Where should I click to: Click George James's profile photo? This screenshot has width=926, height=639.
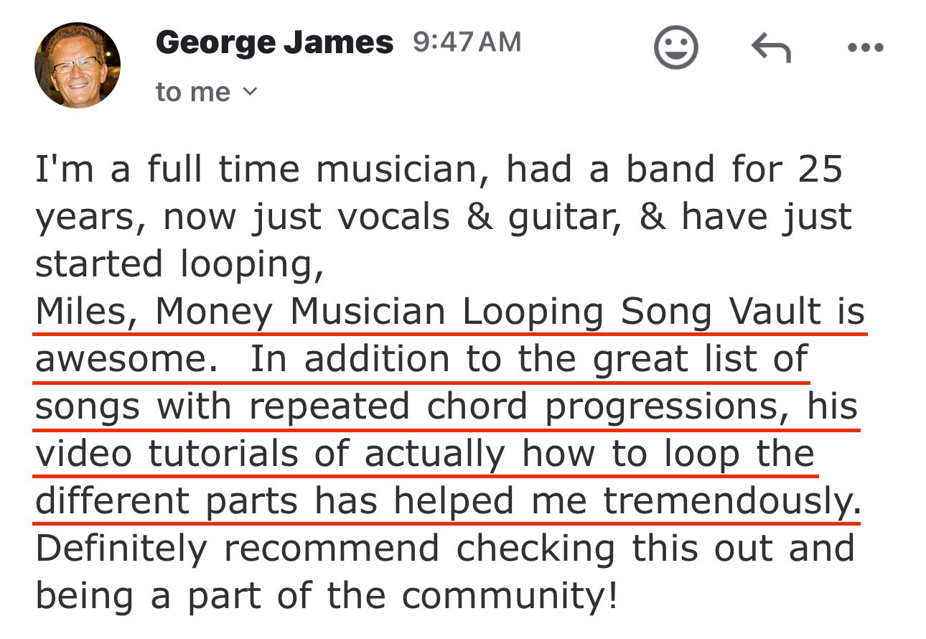pos(77,65)
